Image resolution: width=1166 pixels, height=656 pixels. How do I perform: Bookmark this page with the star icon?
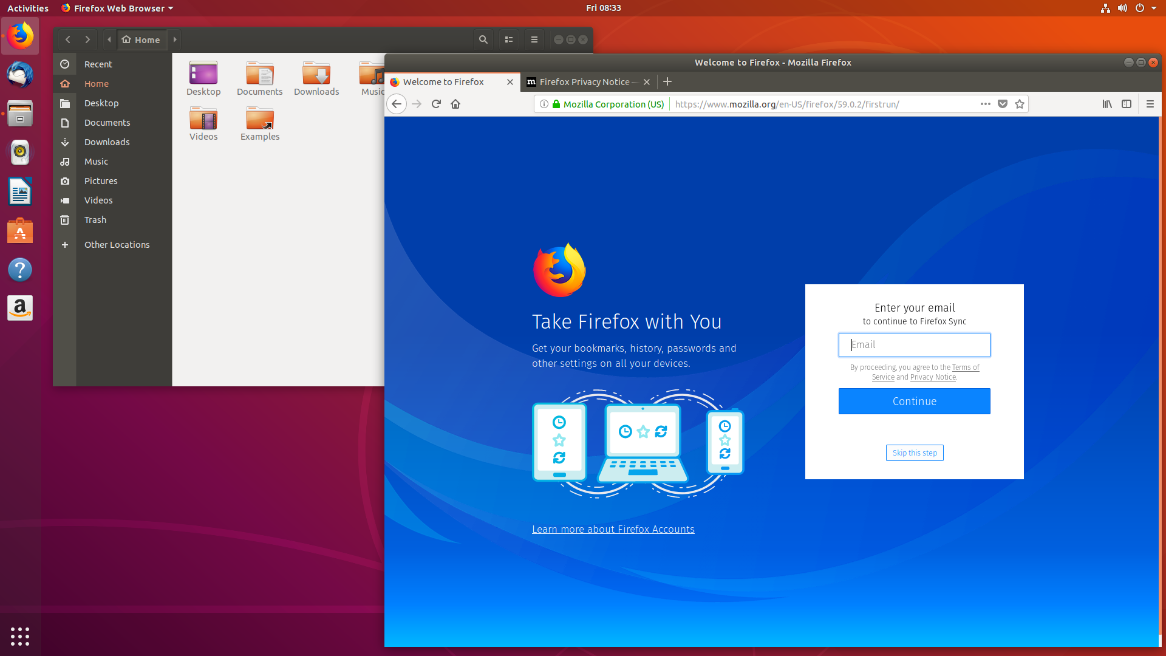pyautogui.click(x=1020, y=104)
